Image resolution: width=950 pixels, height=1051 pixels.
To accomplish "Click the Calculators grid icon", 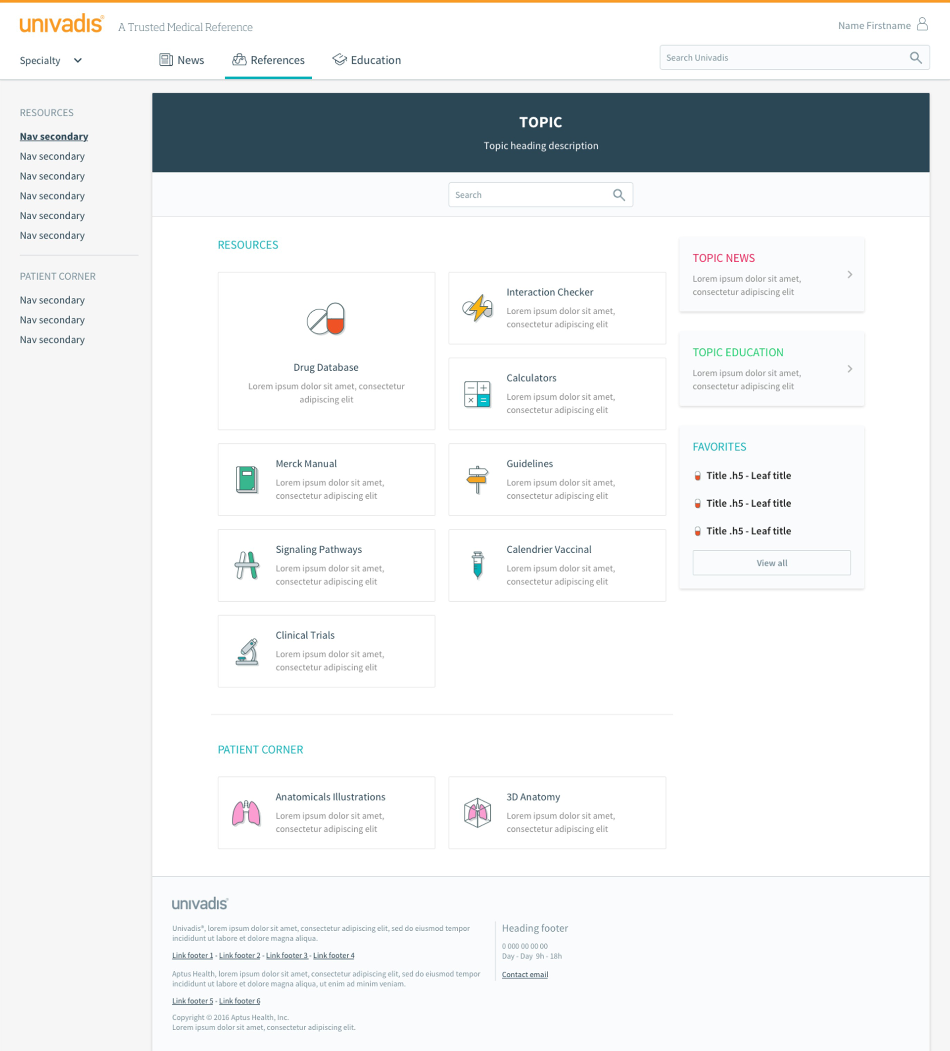I will [477, 393].
